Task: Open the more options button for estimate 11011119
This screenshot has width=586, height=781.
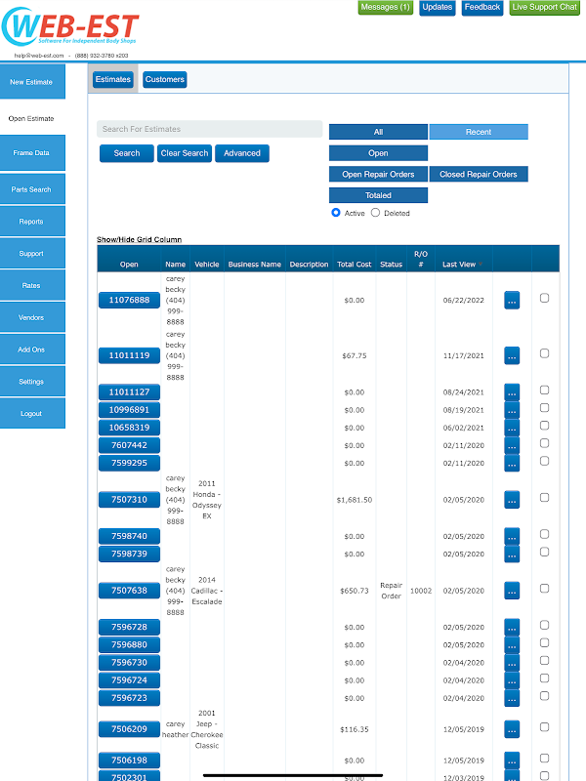Action: click(x=512, y=355)
